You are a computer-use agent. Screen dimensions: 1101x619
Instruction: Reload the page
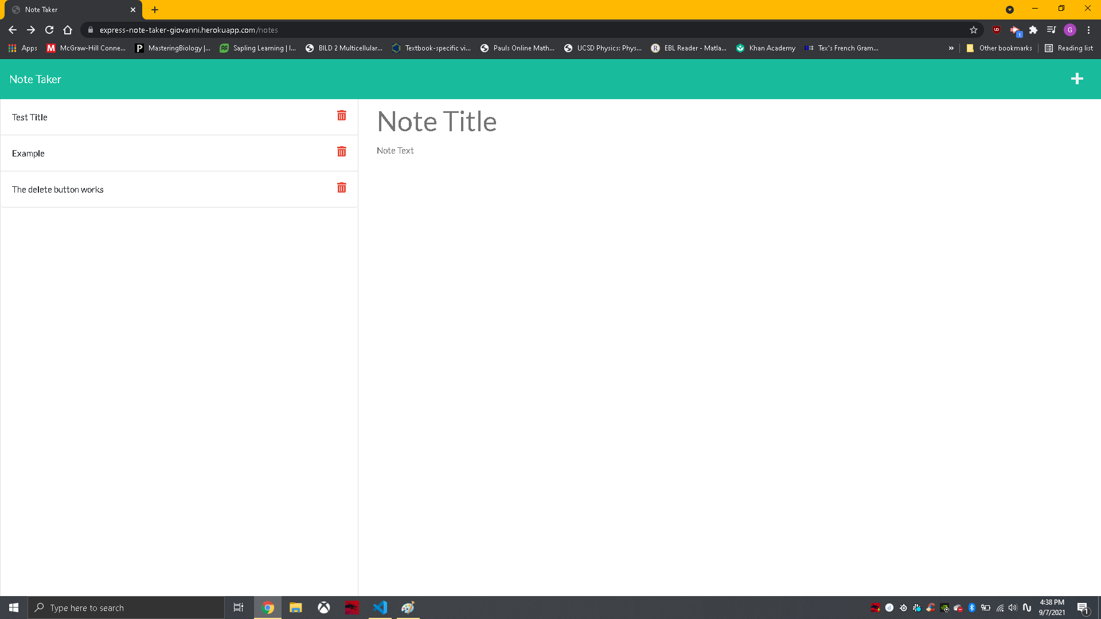point(49,30)
